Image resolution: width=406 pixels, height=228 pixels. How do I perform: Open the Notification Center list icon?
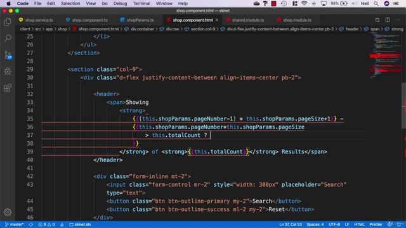coord(396,3)
